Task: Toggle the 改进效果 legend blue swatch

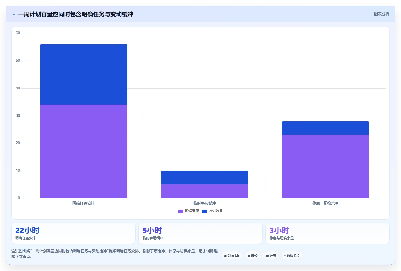Action: [205, 211]
